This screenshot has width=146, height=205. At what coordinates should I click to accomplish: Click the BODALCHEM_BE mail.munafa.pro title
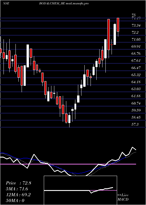pos(64,4)
